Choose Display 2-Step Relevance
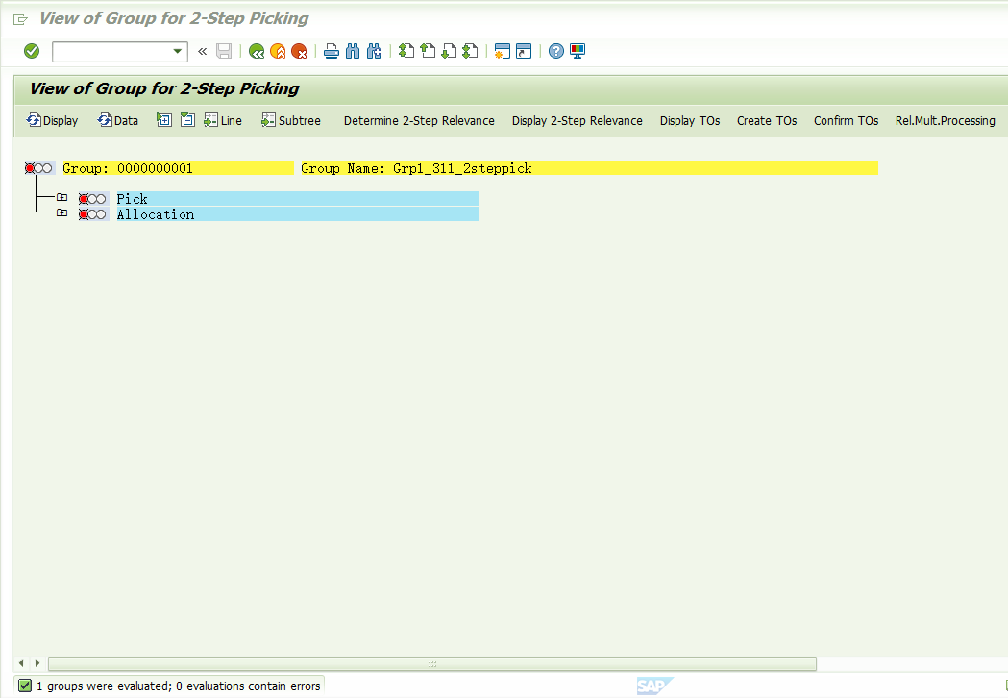 coord(577,120)
